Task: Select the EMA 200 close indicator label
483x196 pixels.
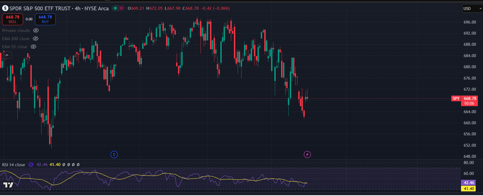Action: click(x=16, y=39)
